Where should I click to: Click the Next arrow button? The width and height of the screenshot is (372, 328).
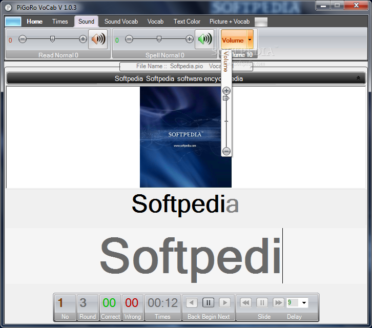(224, 302)
